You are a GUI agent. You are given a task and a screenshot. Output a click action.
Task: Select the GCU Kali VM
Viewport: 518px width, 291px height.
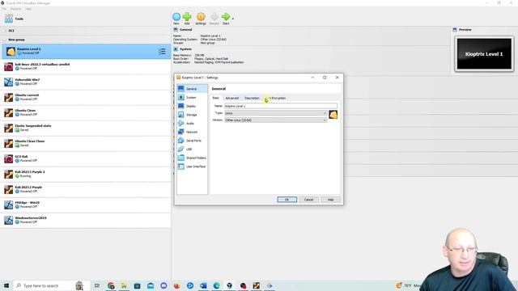click(86, 158)
